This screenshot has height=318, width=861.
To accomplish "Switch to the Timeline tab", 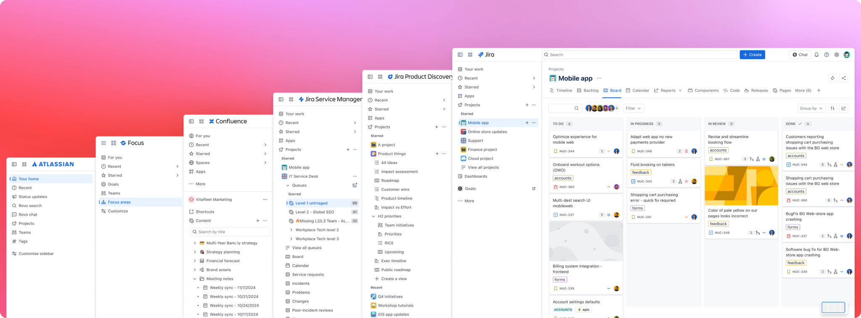I will pyautogui.click(x=561, y=91).
